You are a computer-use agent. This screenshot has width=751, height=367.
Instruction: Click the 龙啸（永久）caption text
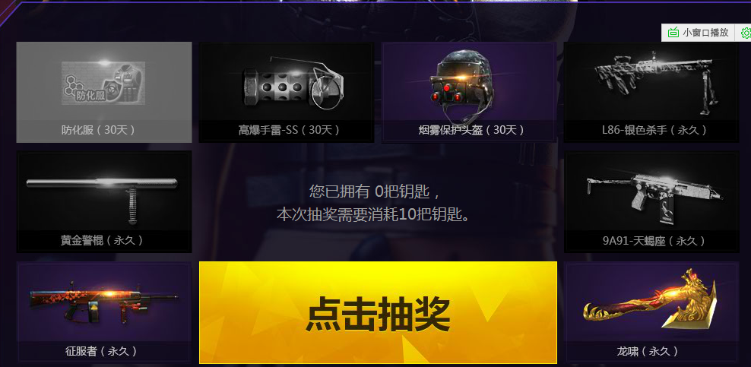click(x=648, y=351)
